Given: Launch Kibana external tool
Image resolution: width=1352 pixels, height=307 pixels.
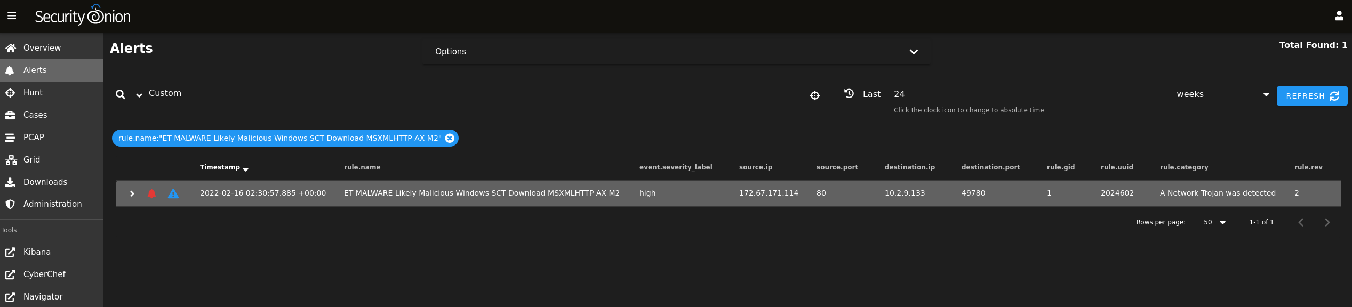Looking at the screenshot, I should pyautogui.click(x=52, y=252).
